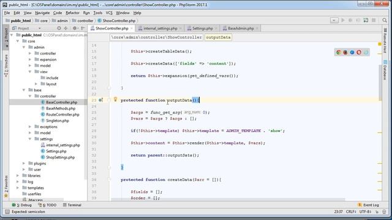Open the Navigate menu

(x=42, y=13)
